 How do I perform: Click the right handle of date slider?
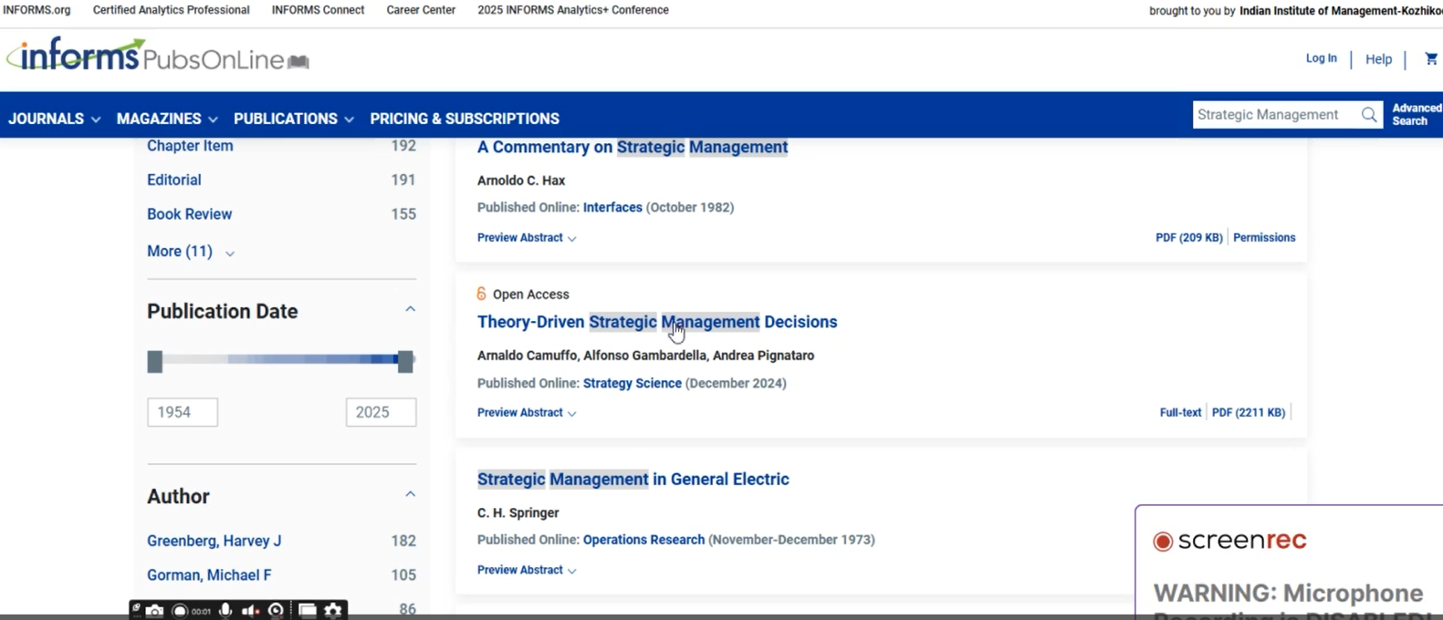[x=405, y=362]
